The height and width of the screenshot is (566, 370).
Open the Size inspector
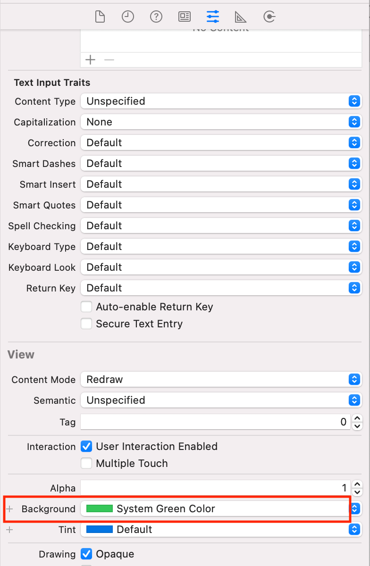tap(241, 17)
